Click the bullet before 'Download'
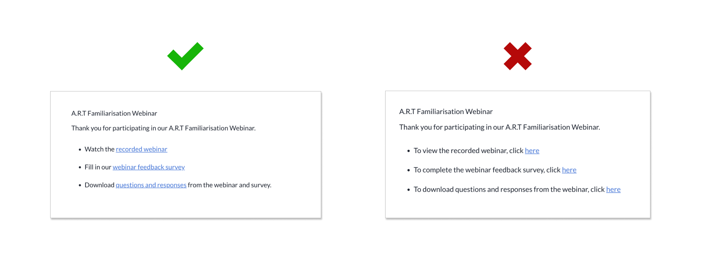The height and width of the screenshot is (261, 701). point(80,186)
